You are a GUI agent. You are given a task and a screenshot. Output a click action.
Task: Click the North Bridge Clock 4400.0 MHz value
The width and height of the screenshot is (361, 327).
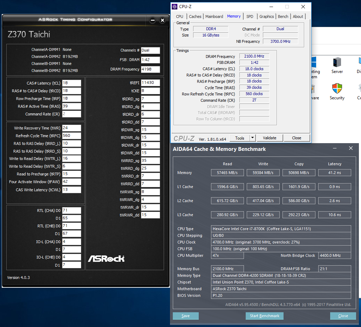[334, 255]
